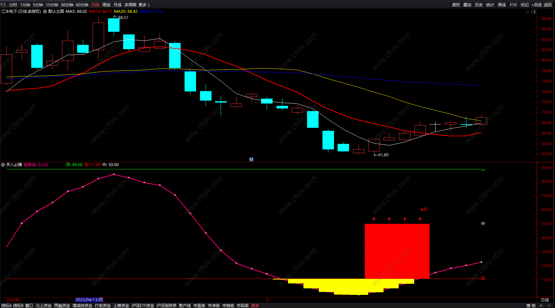This screenshot has width=555, height=308.
Task: Click 模板 template button at bottom right
Action: 531,305
